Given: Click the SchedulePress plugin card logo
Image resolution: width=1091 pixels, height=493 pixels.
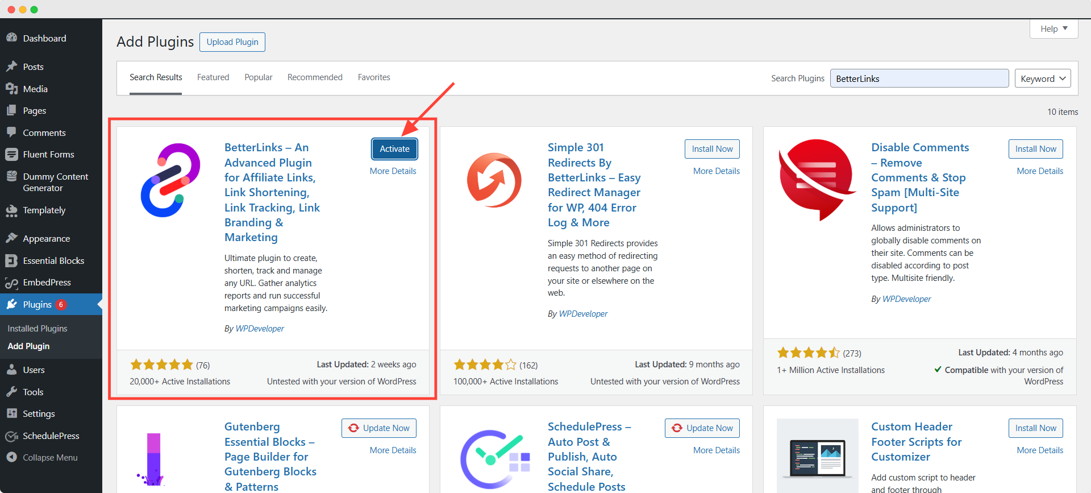Looking at the screenshot, I should tap(494, 459).
